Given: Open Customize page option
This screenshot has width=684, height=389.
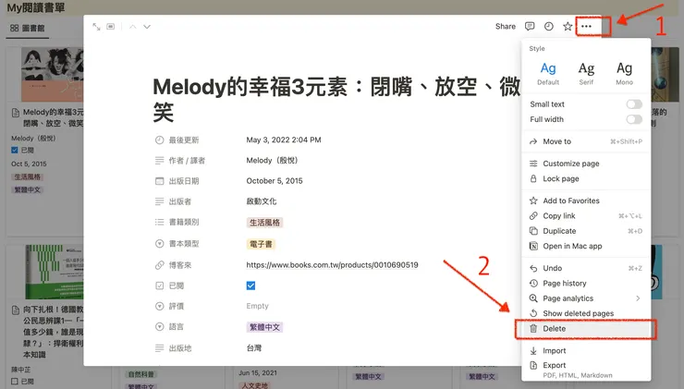Looking at the screenshot, I should (x=586, y=164).
